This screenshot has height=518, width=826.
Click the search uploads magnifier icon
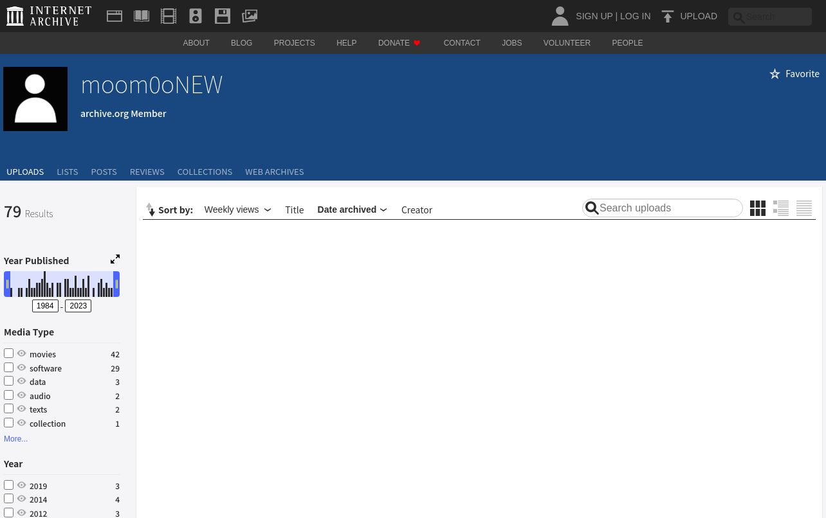[x=592, y=208]
